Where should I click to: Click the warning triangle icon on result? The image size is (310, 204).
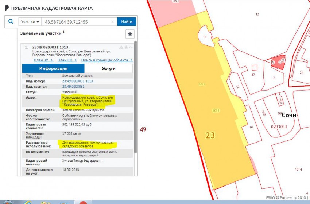point(121,47)
